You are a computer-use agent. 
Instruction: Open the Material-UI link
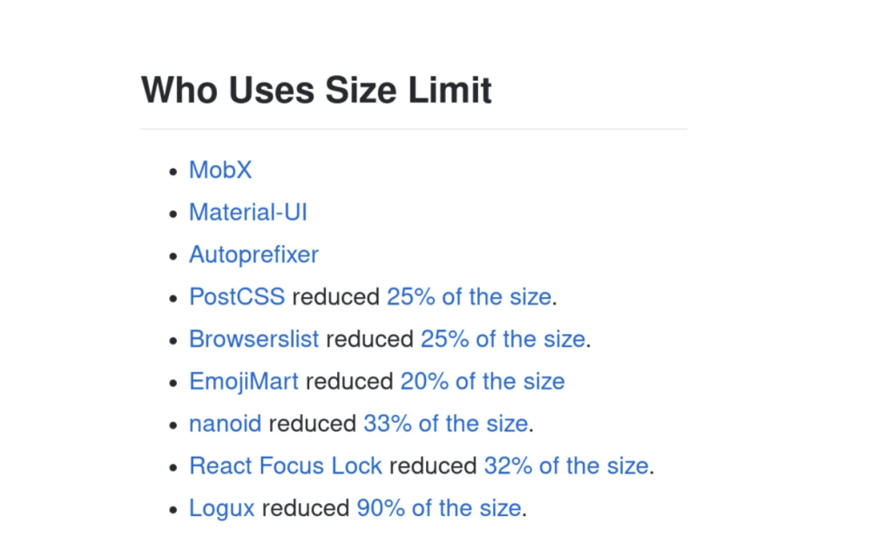pyautogui.click(x=248, y=213)
